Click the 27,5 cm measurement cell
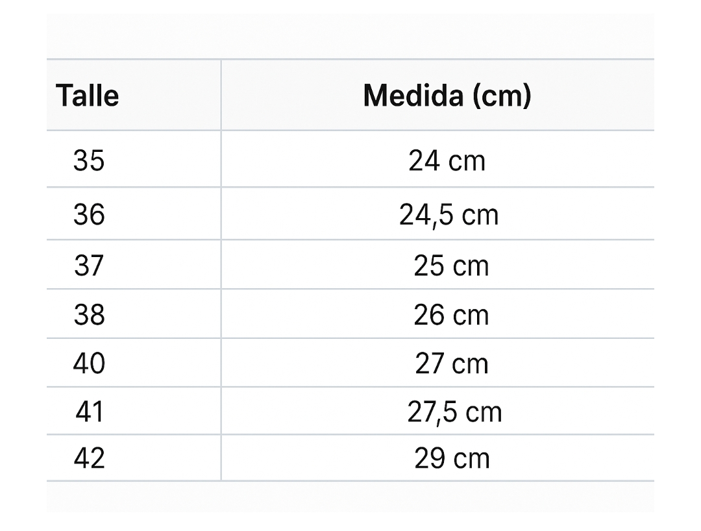Viewport: 701px width, 531px height. pos(454,412)
